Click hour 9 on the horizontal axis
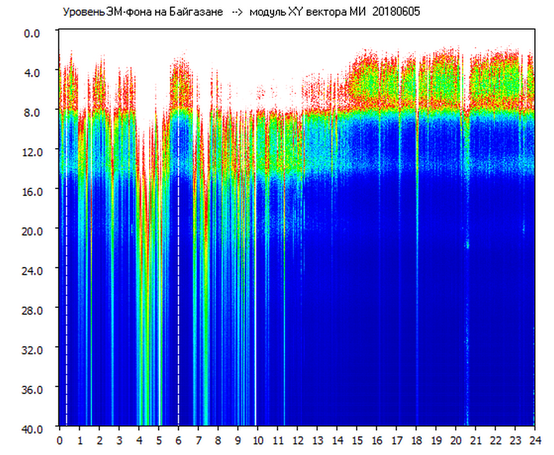 click(x=238, y=440)
